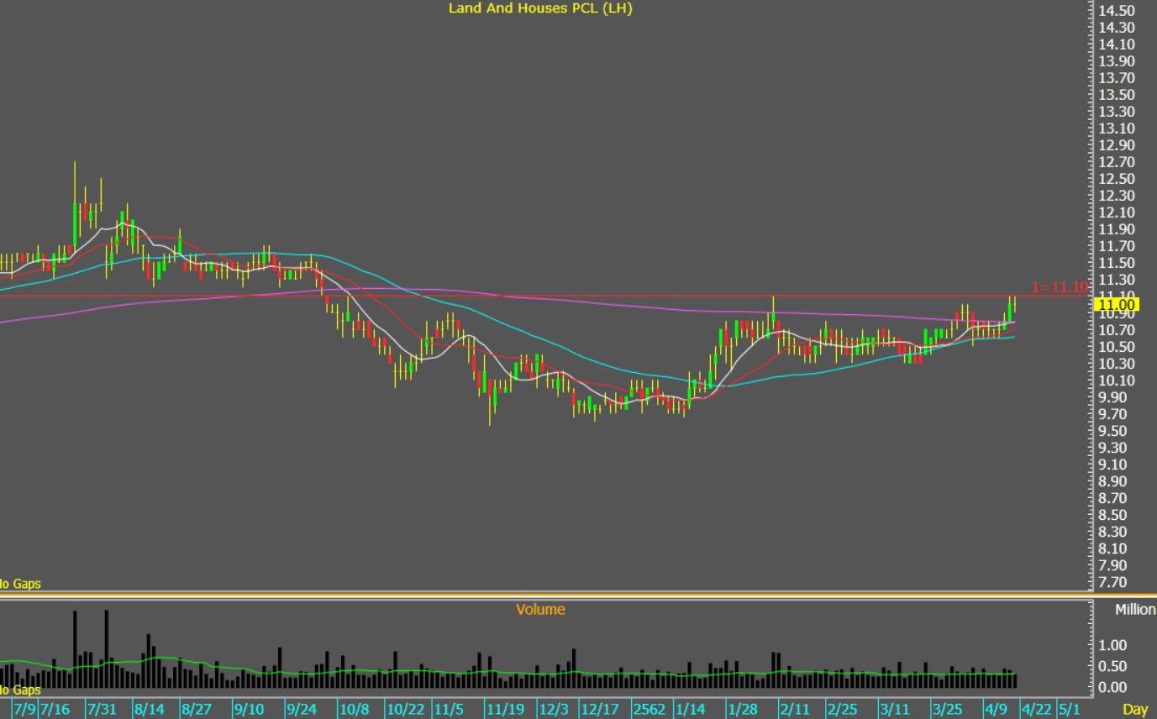Click the 1/28 date axis label
This screenshot has width=1157, height=719.
point(742,710)
